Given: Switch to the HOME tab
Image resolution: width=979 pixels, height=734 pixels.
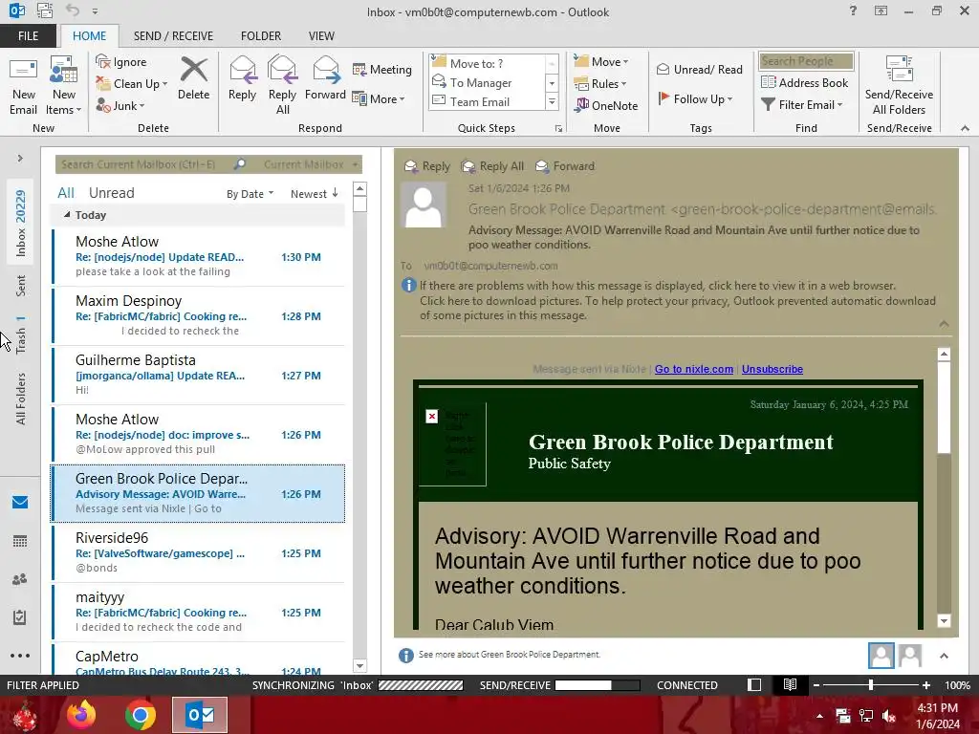Looking at the screenshot, I should (89, 35).
